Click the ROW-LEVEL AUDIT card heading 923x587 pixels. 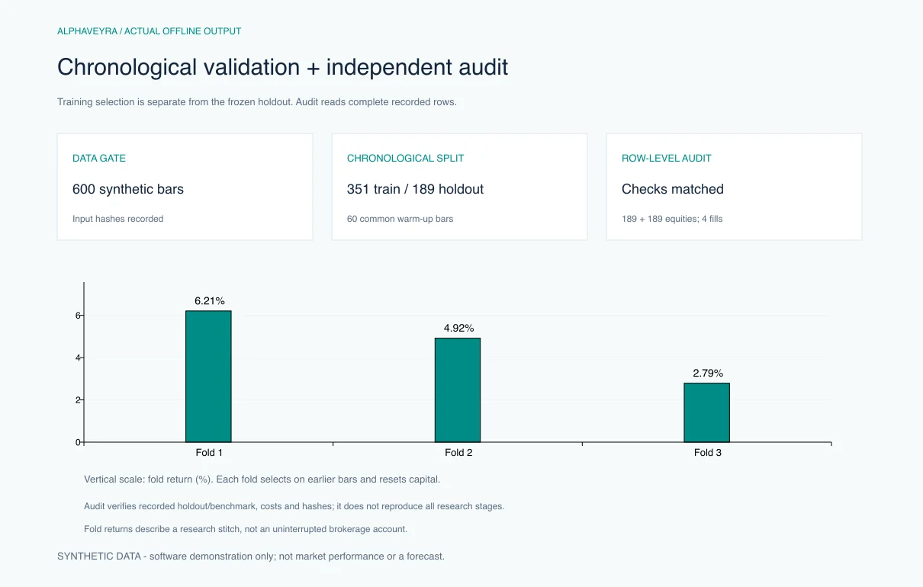click(x=666, y=159)
